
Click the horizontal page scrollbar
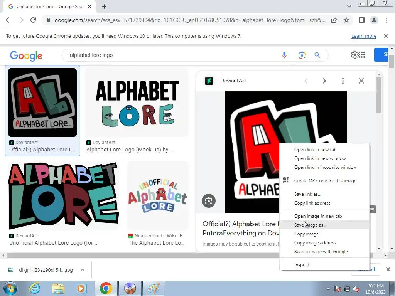click(190, 255)
